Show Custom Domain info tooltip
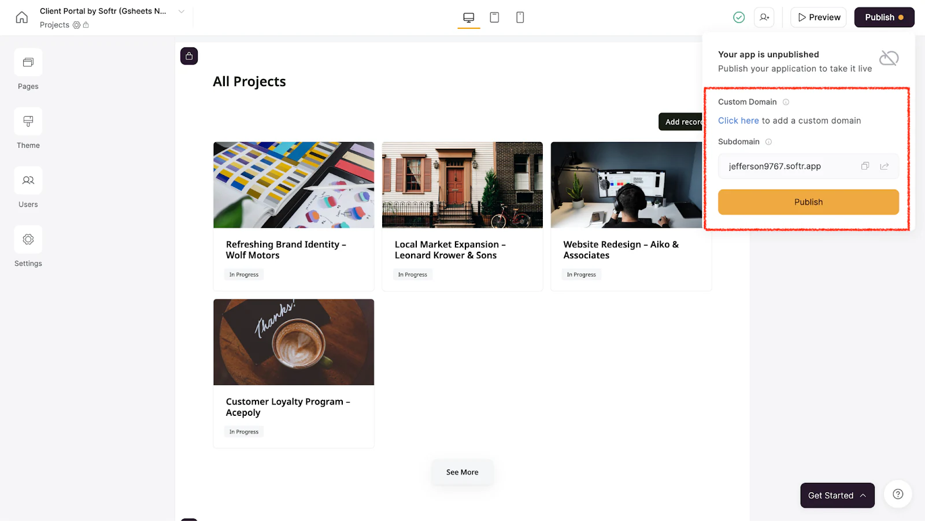Screen dimensions: 925x521 click(786, 102)
